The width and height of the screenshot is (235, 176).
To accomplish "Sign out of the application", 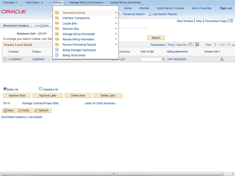I will 226,8.
